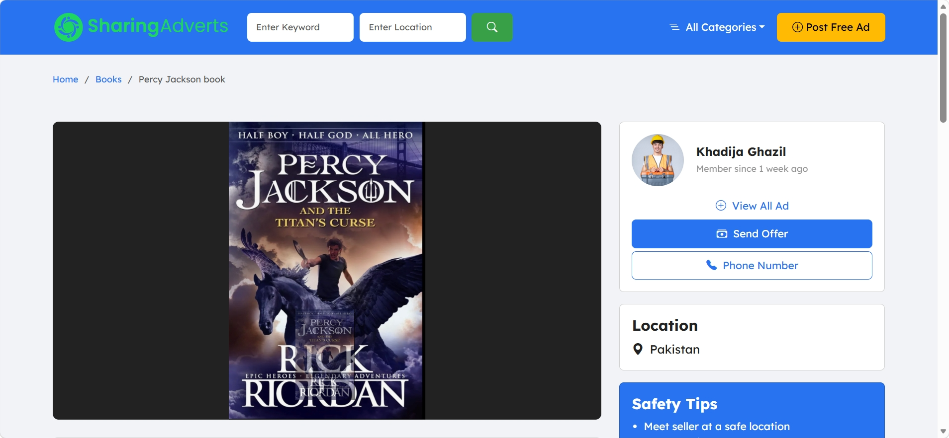Focus the Enter Location field
Viewport: 949px width, 438px height.
(x=413, y=27)
